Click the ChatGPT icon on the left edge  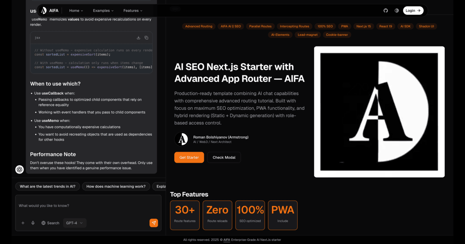click(x=19, y=169)
